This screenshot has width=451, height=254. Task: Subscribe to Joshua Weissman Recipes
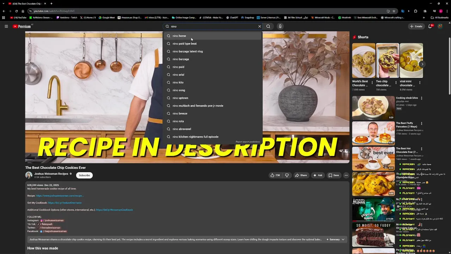pos(84,175)
